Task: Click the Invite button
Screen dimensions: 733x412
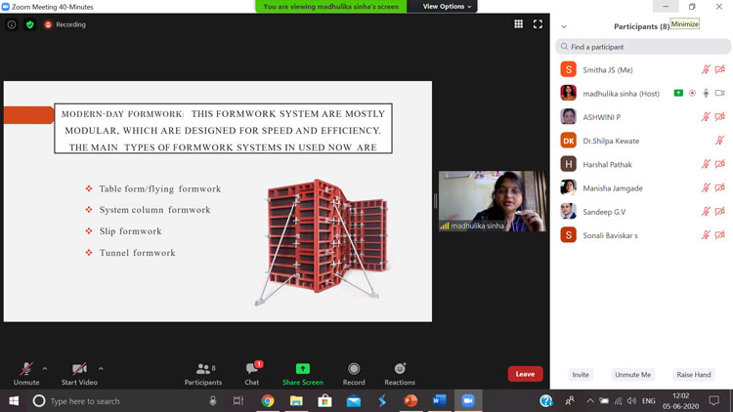Action: (x=581, y=375)
